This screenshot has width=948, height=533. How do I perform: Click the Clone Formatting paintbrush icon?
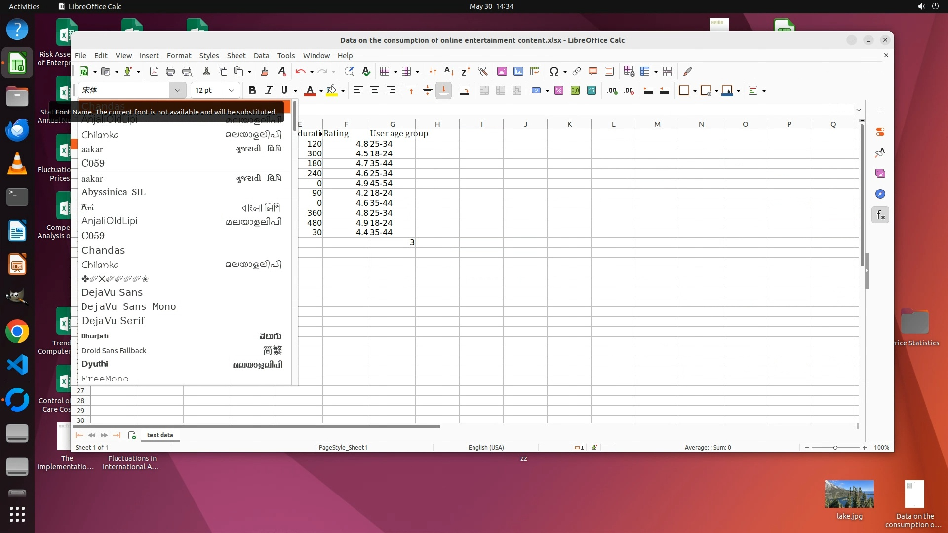pos(264,71)
